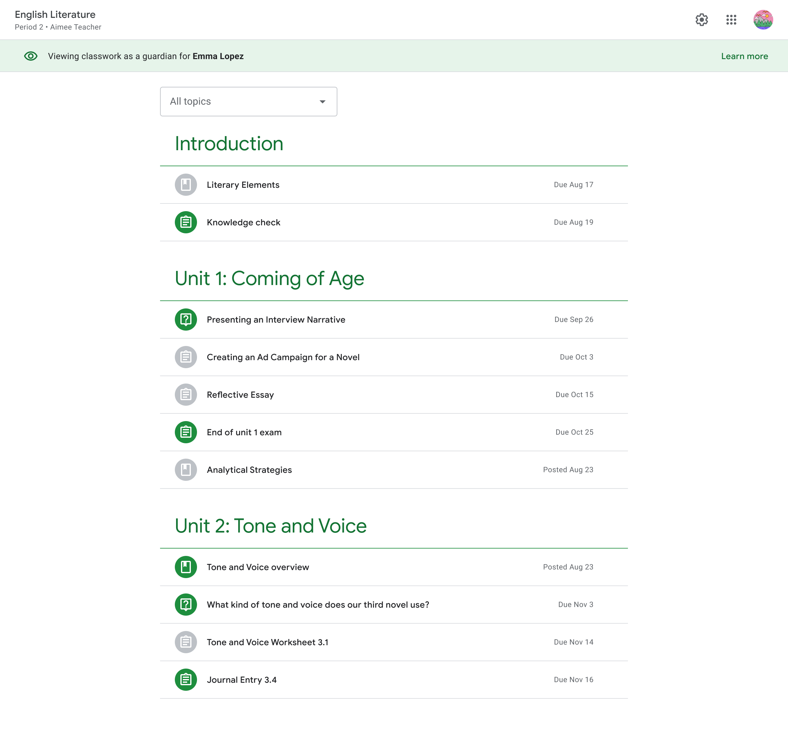The width and height of the screenshot is (788, 748).
Task: Click the Knowledge check assignment icon
Action: [x=186, y=222]
